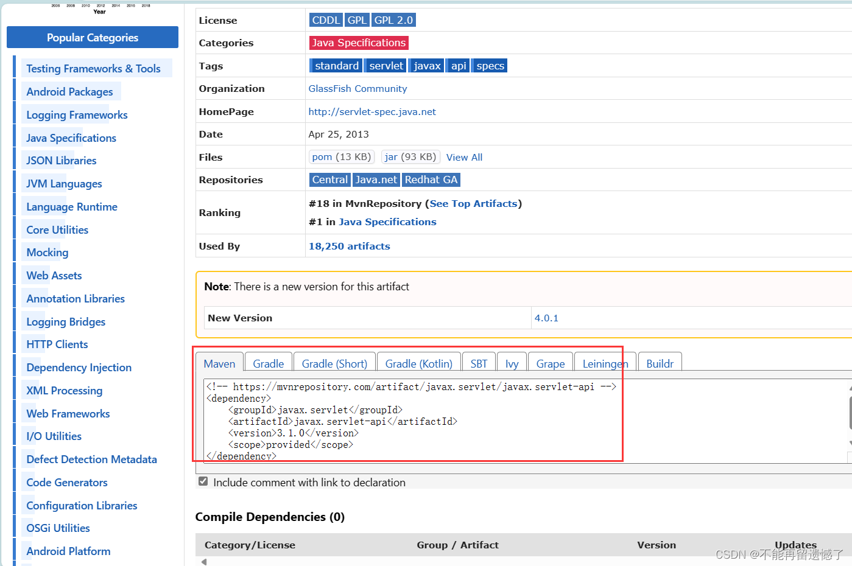The image size is (852, 566).
Task: Switch to the Maven tab
Action: point(219,363)
